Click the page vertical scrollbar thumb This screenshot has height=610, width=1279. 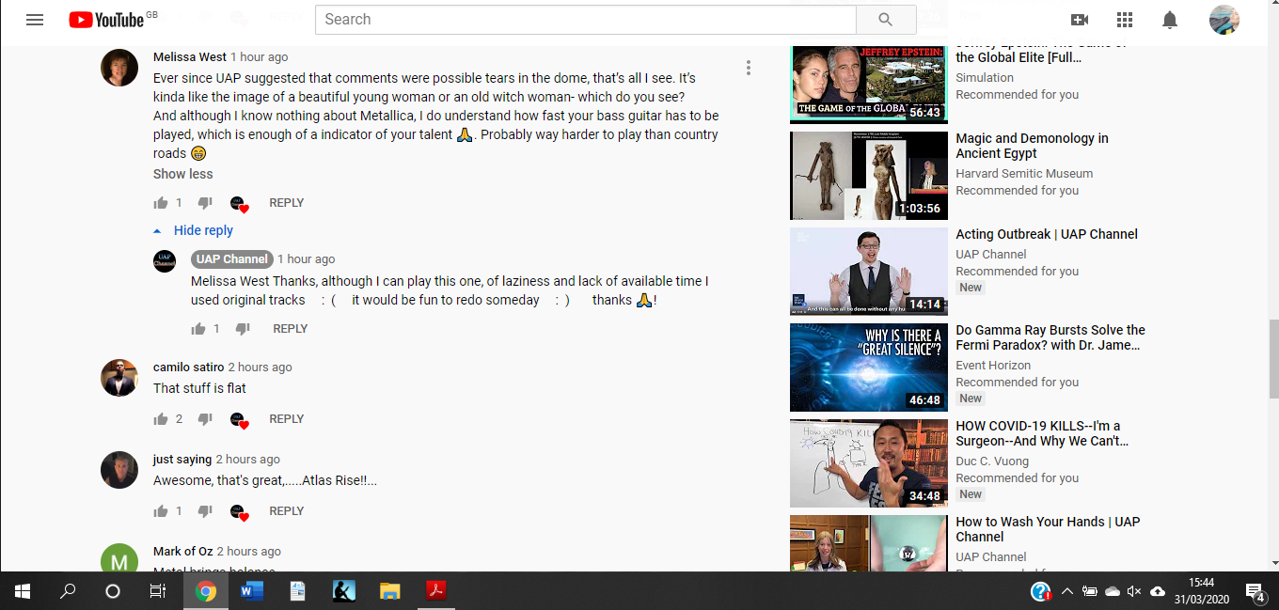coord(1273,359)
